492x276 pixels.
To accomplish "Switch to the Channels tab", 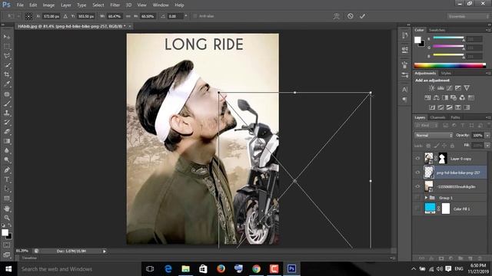I will [x=437, y=117].
